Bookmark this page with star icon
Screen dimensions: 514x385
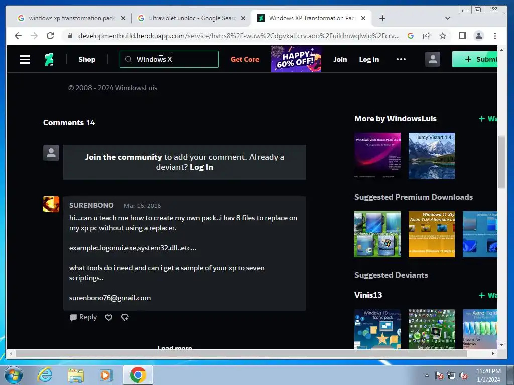[x=443, y=36]
